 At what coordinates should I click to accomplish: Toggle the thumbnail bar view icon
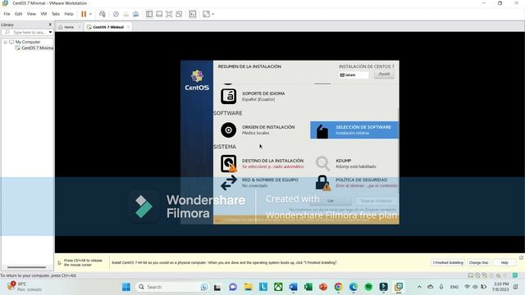point(159,14)
